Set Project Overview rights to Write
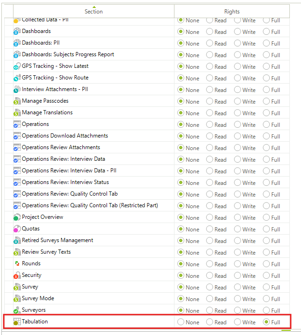The height and width of the screenshot is (335, 301). (237, 217)
